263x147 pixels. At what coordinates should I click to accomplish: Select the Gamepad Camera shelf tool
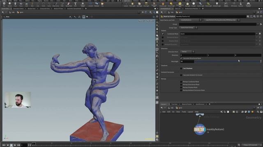[248, 4]
